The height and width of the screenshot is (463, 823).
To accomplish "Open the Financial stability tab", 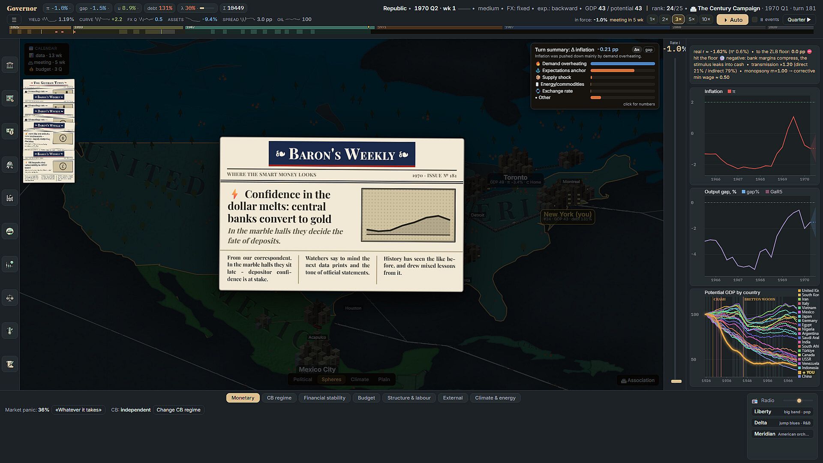I will [324, 398].
